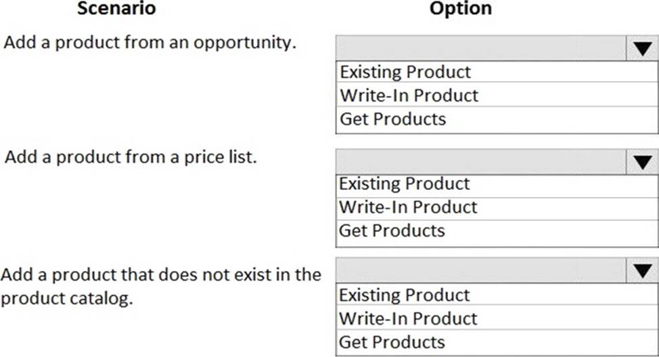Click the Scenario column header
Viewport: 659px width, 357px height.
[x=116, y=9]
